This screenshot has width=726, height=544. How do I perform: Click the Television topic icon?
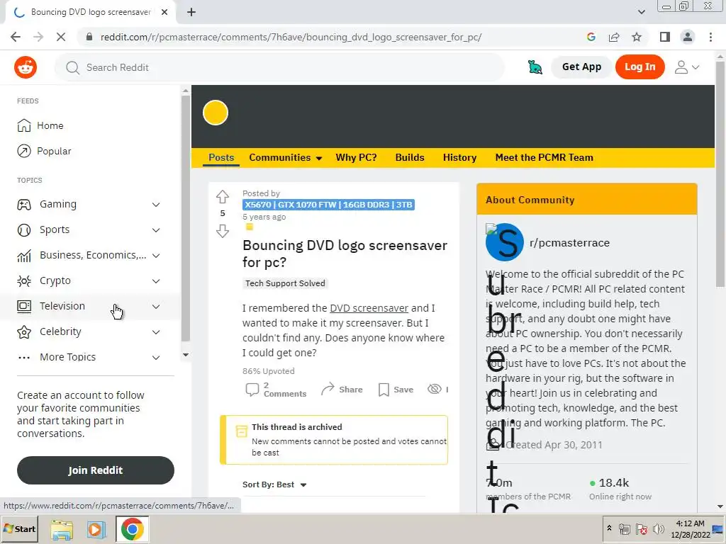tap(23, 306)
